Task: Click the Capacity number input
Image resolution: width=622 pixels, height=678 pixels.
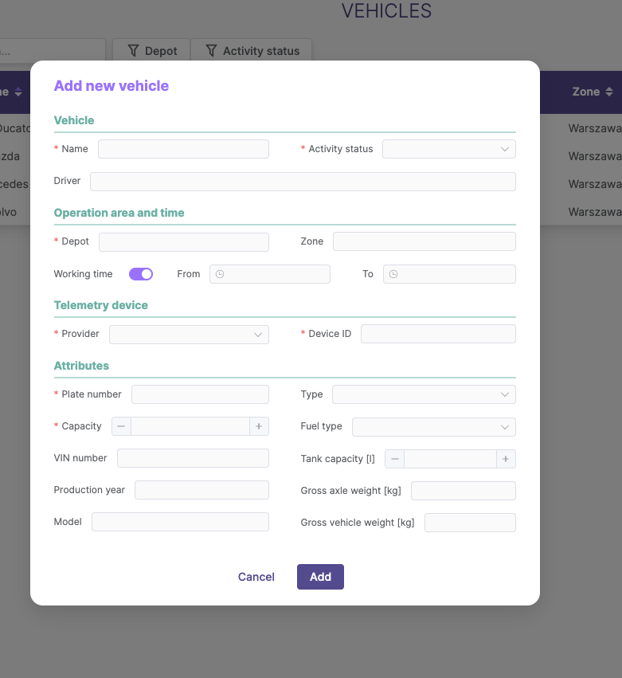Action: (190, 426)
